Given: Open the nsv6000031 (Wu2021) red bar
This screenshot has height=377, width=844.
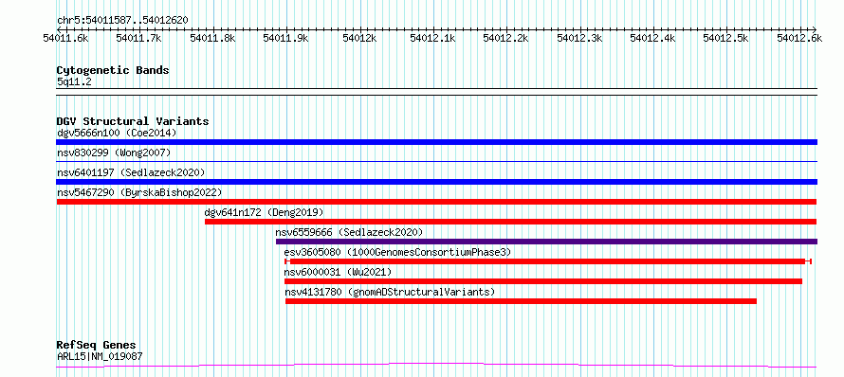Looking at the screenshot, I should (x=543, y=281).
